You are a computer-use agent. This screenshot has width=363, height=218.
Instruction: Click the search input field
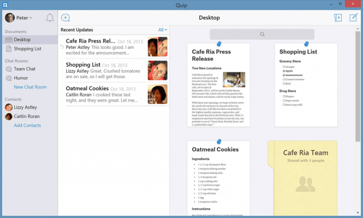262,34
